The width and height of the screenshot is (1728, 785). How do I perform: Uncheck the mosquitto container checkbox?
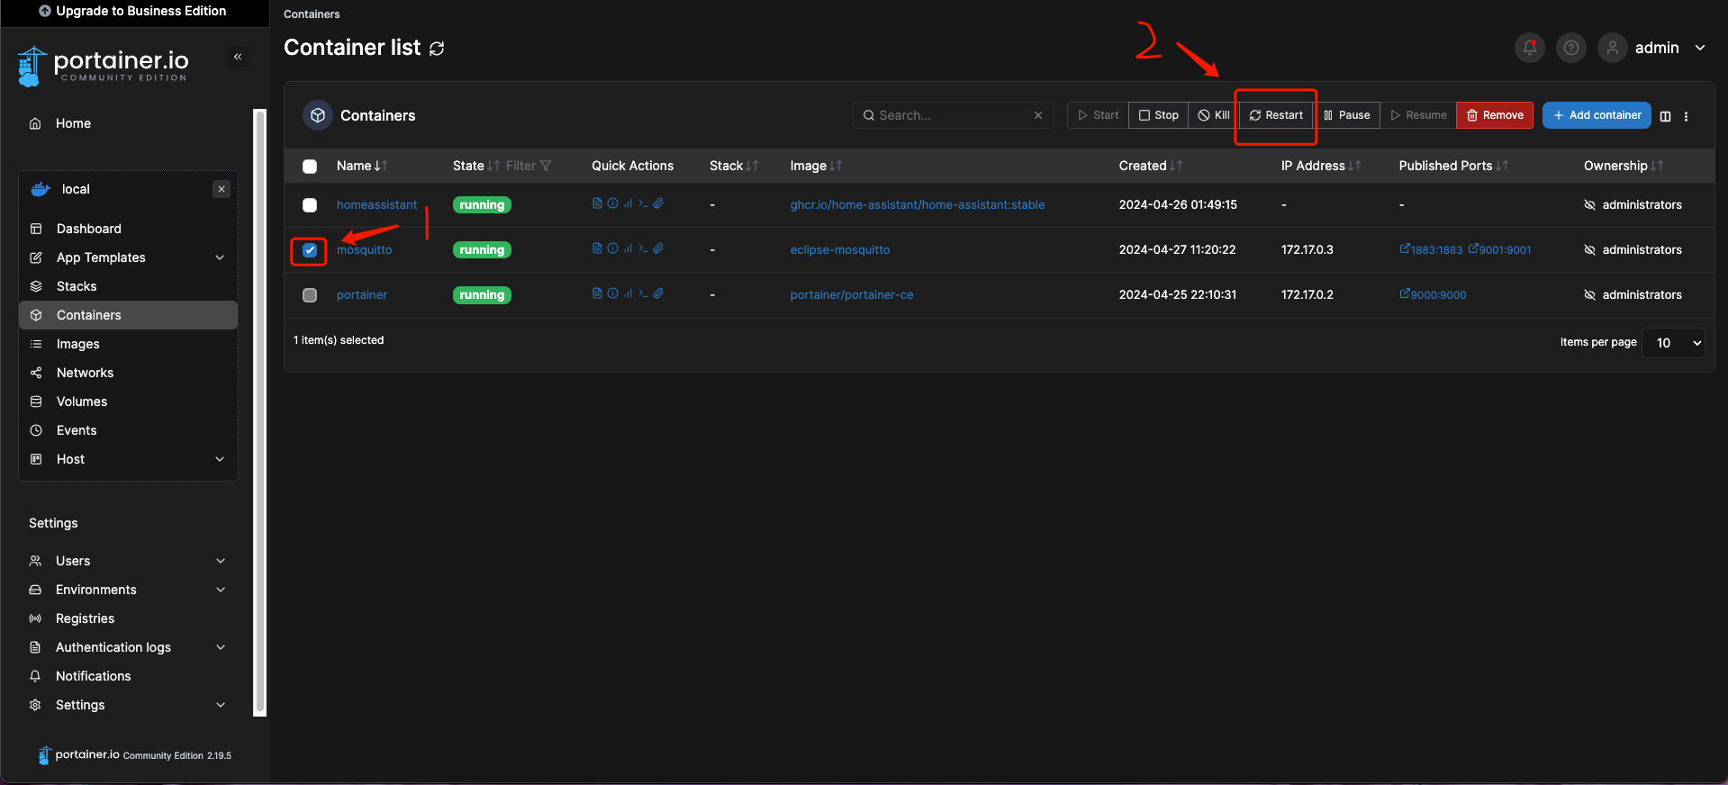310,250
